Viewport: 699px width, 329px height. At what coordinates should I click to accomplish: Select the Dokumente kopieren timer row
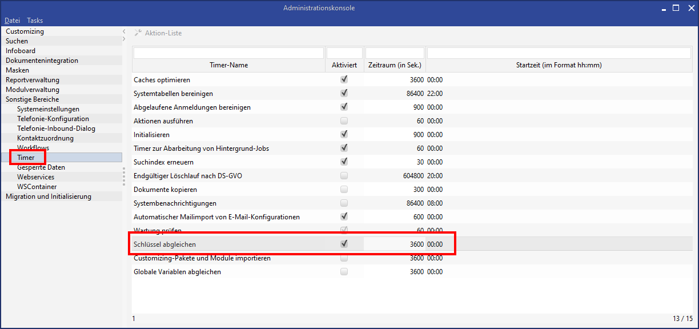point(165,190)
